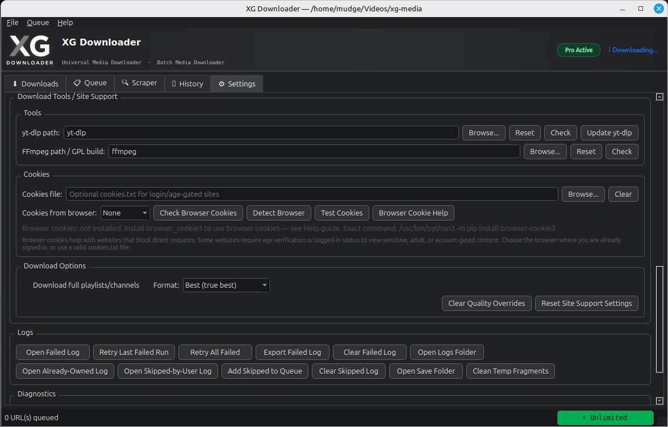Click Reset Site Support Settings
668x427 pixels.
click(586, 303)
